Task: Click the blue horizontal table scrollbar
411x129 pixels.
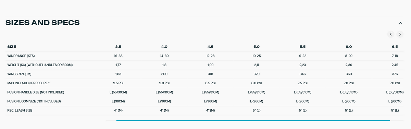Action: click(x=253, y=120)
